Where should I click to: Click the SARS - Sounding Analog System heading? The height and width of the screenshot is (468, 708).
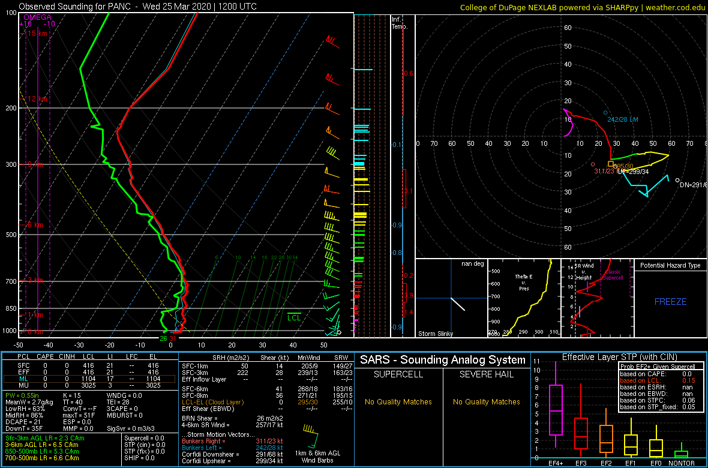coord(443,361)
